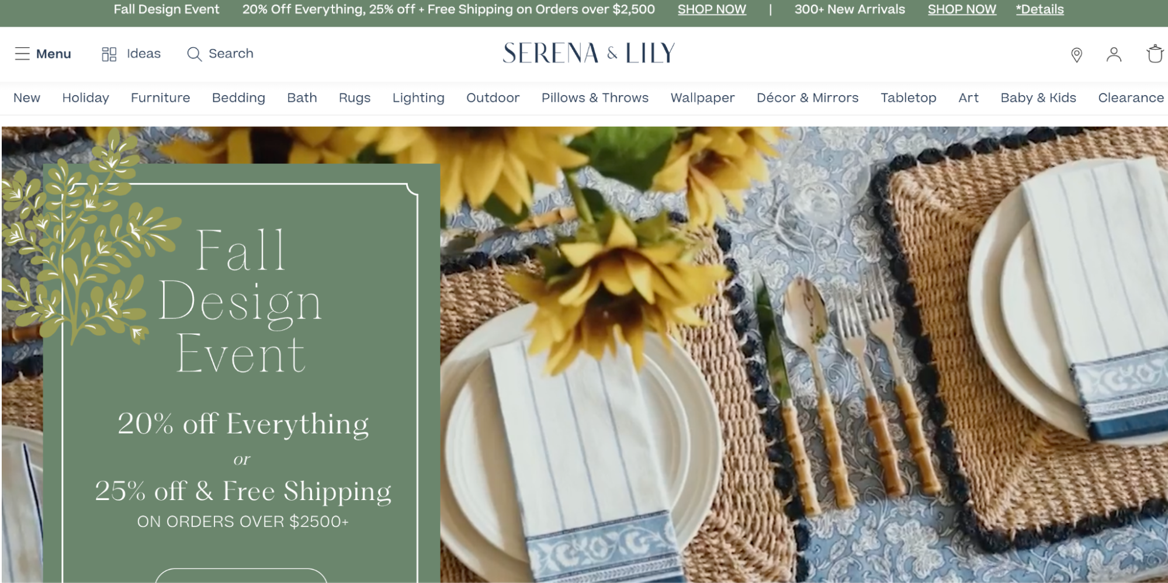Open the shopping basket icon
Viewport: 1168px width, 583px height.
pos(1155,54)
